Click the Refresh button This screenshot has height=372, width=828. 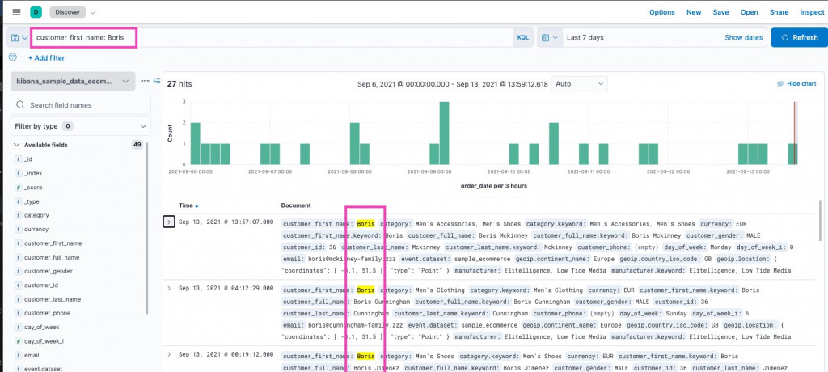point(799,37)
